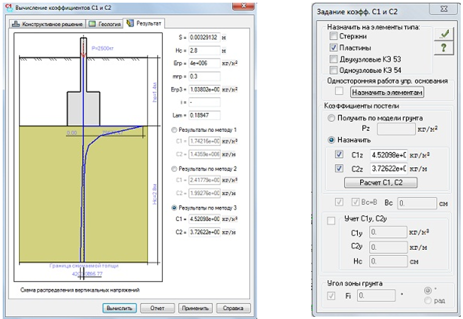Click the C2y input field
The height and width of the screenshot is (319, 463).
389,247
